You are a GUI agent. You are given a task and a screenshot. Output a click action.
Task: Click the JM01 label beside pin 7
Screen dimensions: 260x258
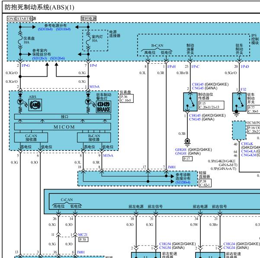tap(171, 167)
